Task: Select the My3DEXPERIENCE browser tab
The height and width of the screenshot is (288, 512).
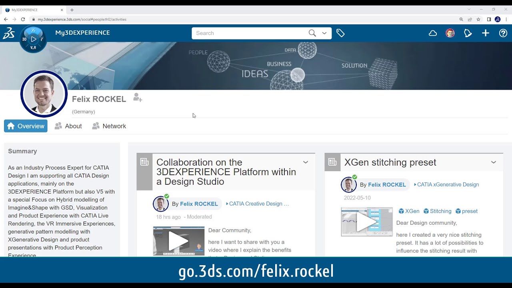Action: [34, 10]
